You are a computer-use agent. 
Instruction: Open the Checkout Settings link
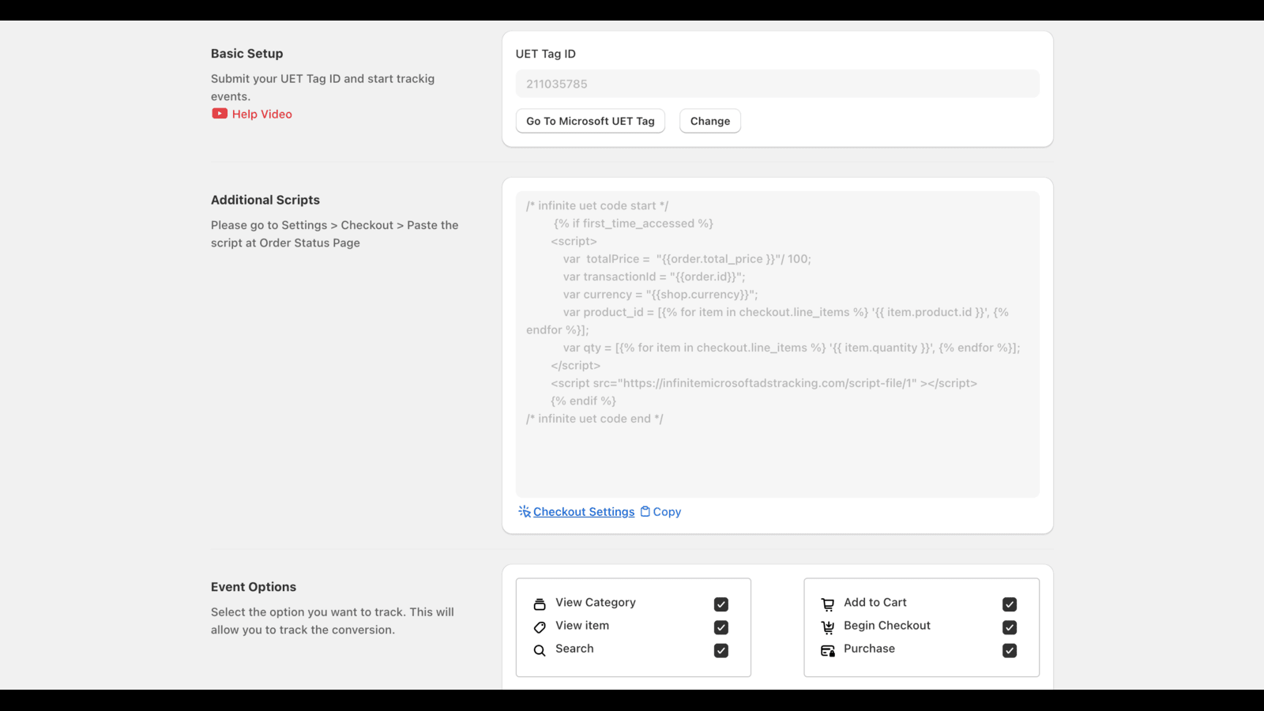[x=584, y=511]
